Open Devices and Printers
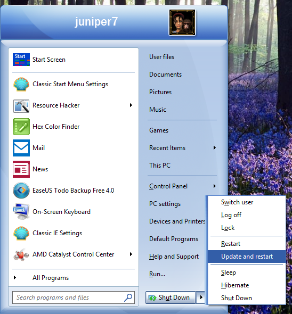This screenshot has height=314, width=292. click(x=177, y=221)
